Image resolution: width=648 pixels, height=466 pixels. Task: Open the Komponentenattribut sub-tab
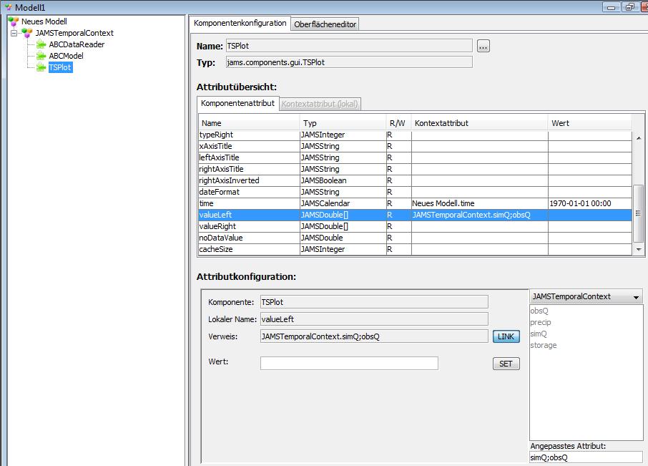click(237, 103)
